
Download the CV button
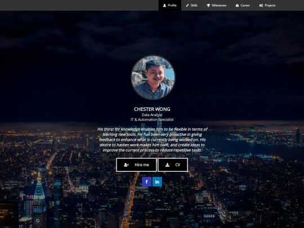[x=173, y=165]
